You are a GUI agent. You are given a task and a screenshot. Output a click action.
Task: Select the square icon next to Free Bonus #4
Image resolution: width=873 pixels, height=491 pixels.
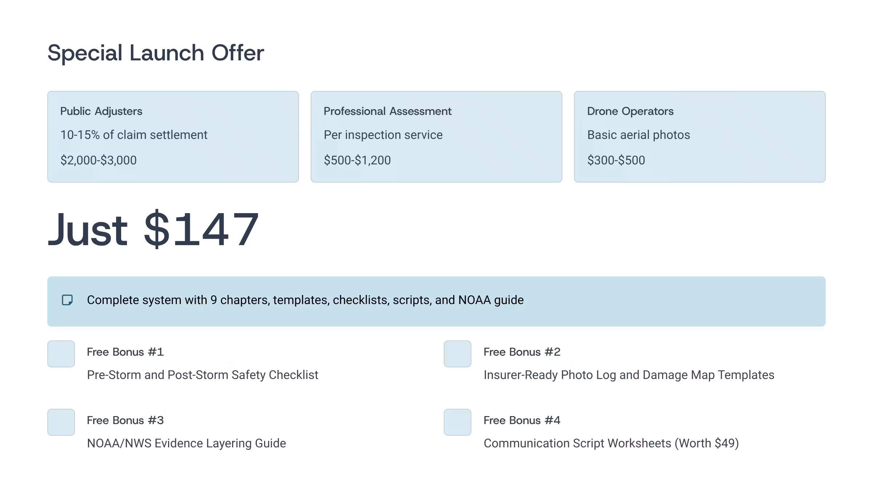point(458,422)
